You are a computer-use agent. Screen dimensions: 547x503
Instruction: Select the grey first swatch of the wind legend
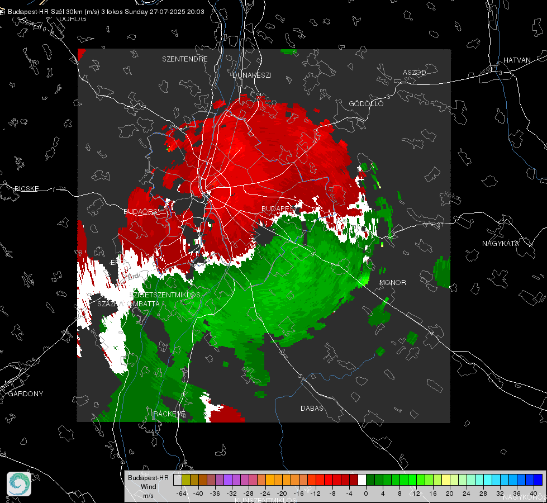coord(177,480)
